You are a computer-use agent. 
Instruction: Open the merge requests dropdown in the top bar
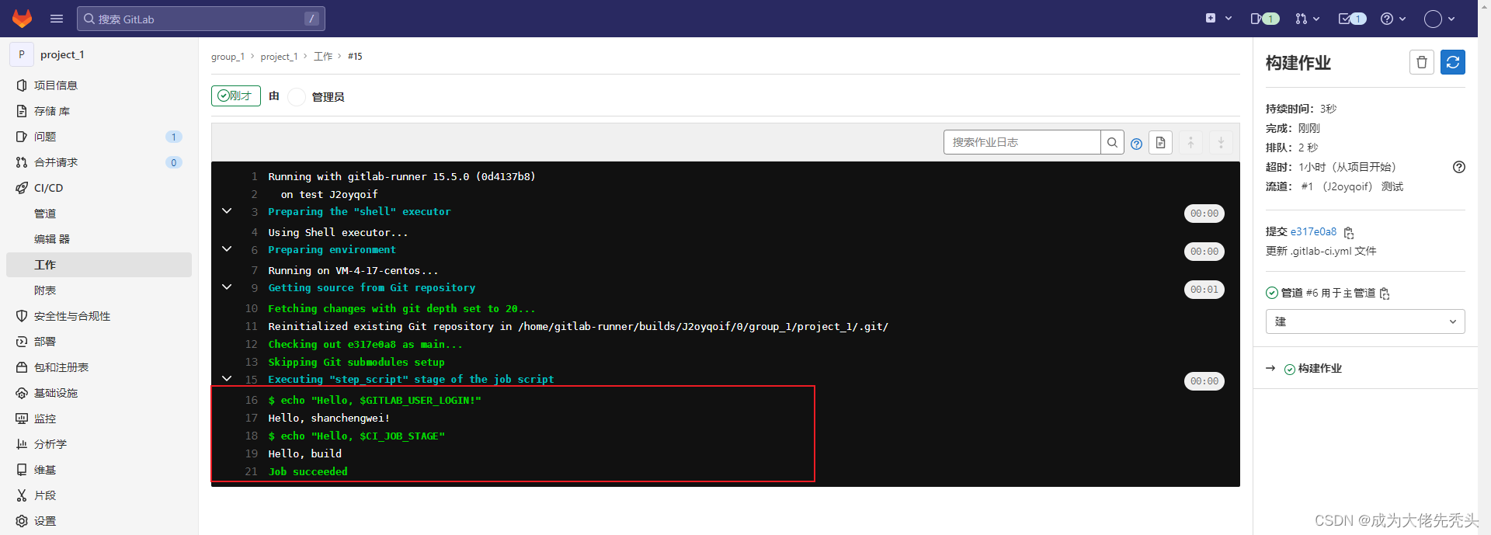tap(1307, 19)
